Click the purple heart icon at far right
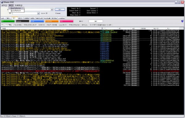185x118 pixels. 182,21
